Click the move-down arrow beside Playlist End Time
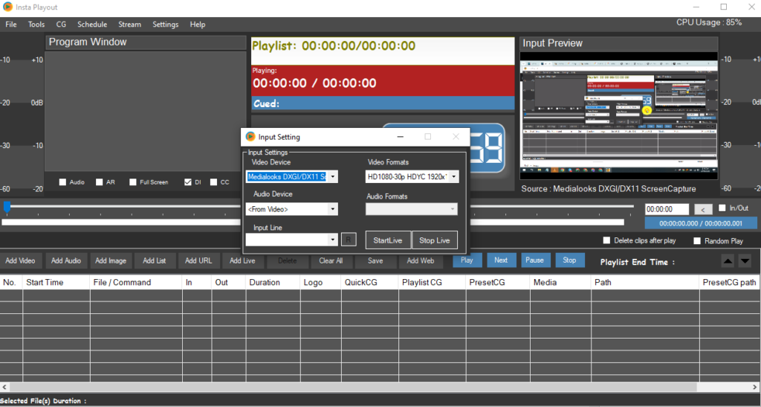The height and width of the screenshot is (407, 761). click(x=745, y=260)
